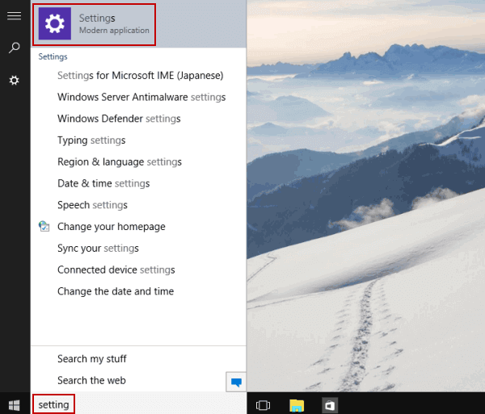Screen dimensions: 485x414
Task: Click the blue Settings category header
Action: coord(53,56)
